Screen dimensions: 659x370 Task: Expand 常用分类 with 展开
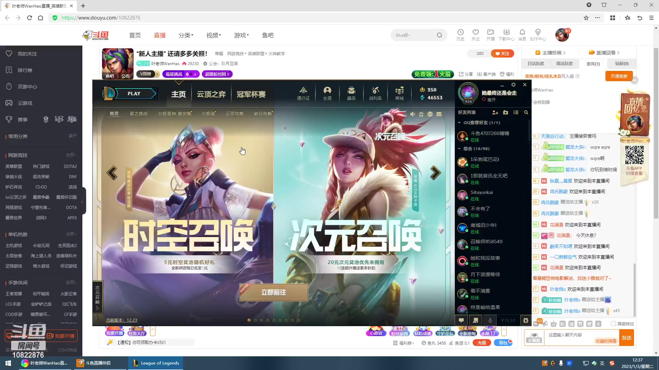click(x=73, y=136)
